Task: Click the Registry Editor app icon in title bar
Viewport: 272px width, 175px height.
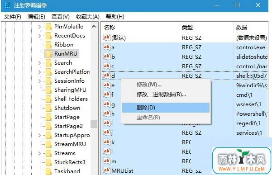Action: pos(8,5)
